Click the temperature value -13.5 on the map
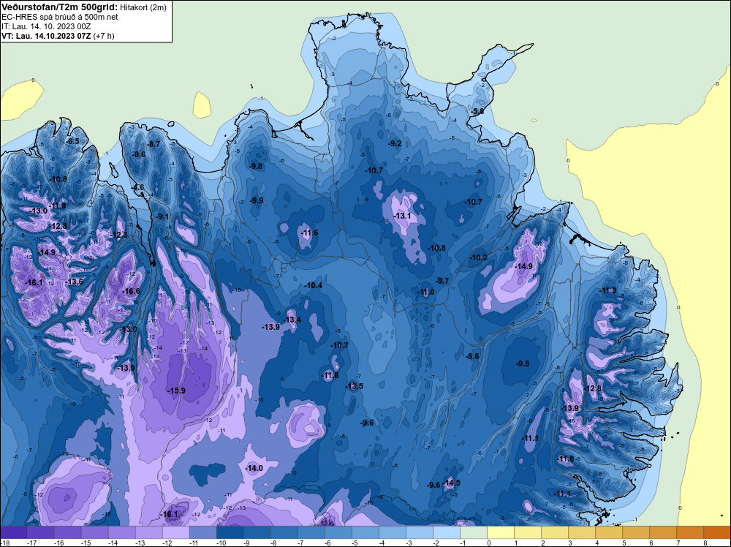 click(354, 386)
